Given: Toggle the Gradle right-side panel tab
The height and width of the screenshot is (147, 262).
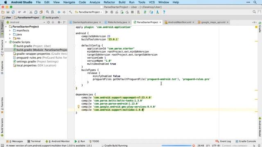Looking at the screenshot, I should [260, 27].
